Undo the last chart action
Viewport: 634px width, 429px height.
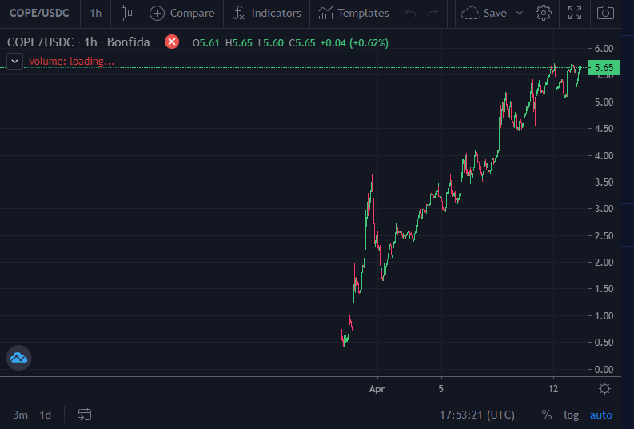coord(410,13)
